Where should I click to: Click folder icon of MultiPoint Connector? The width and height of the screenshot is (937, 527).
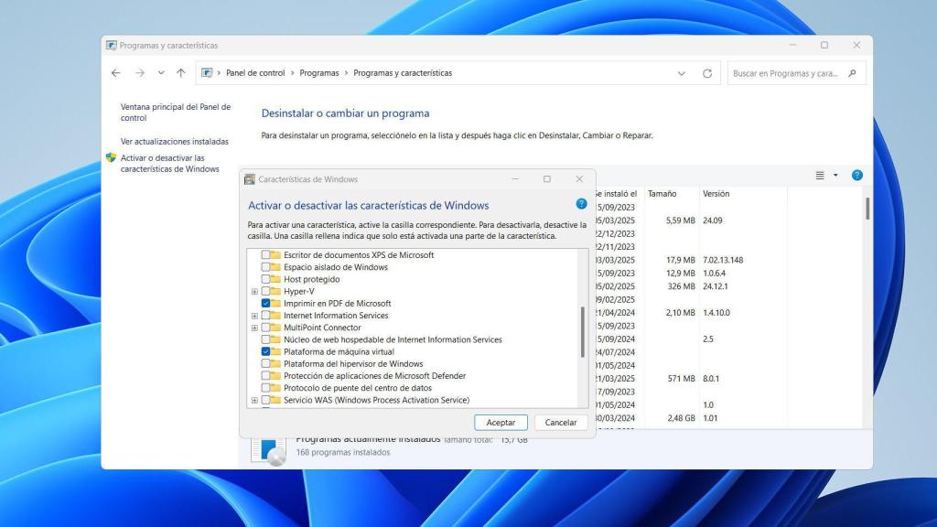tap(275, 328)
